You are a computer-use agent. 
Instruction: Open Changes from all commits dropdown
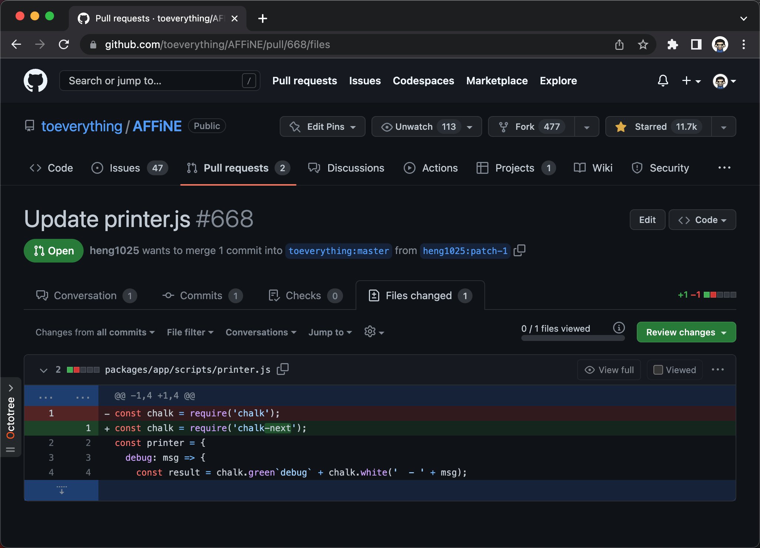95,332
